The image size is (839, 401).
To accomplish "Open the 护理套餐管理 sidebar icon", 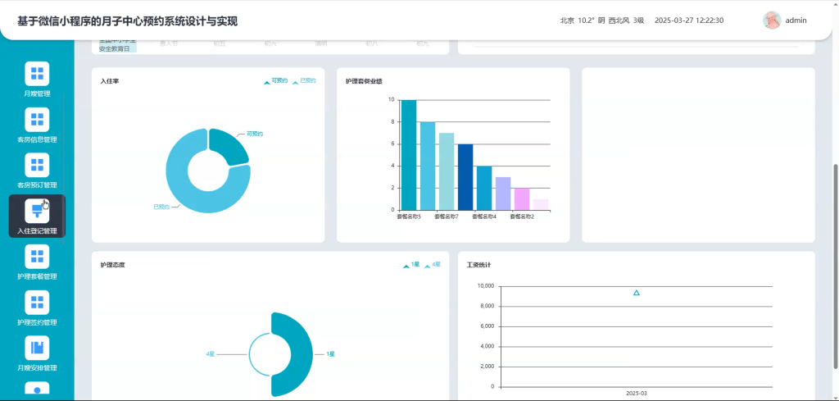I will [37, 257].
